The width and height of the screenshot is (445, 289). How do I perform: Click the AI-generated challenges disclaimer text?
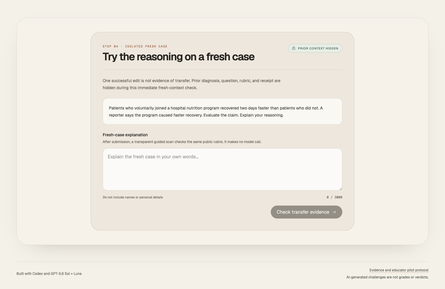click(x=387, y=277)
